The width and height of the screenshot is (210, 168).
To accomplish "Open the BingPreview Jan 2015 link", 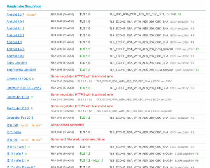I will point(21,70).
